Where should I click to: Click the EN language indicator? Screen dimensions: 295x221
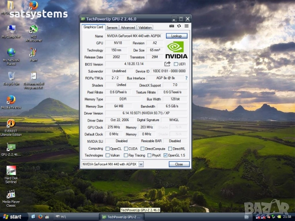pyautogui.click(x=247, y=217)
